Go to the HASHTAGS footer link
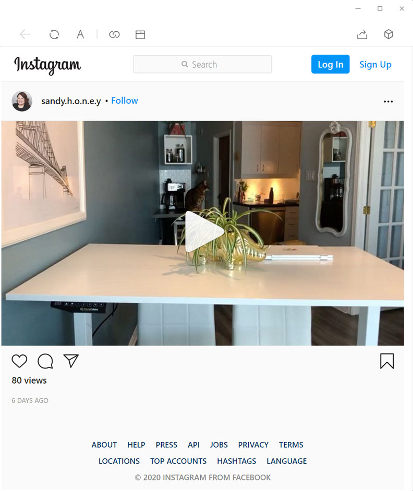This screenshot has width=413, height=491. tap(237, 461)
